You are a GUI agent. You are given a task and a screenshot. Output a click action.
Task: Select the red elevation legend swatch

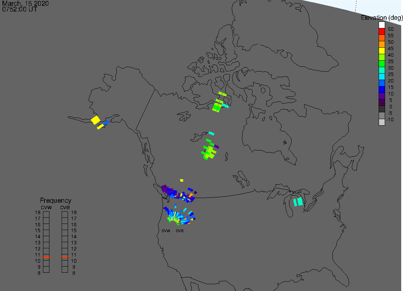pos(382,32)
